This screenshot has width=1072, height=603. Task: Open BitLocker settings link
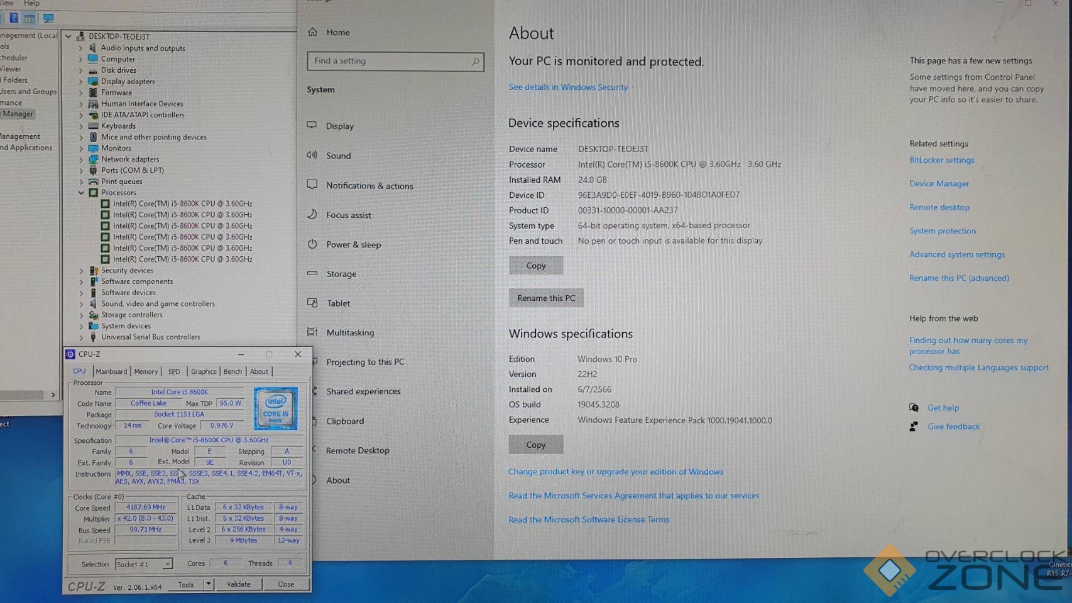click(x=942, y=160)
